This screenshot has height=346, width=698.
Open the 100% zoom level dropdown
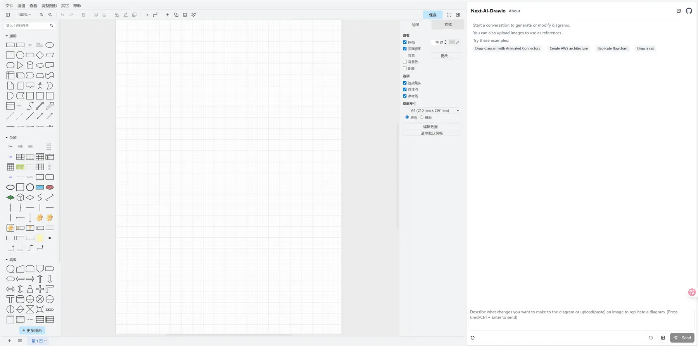point(24,15)
